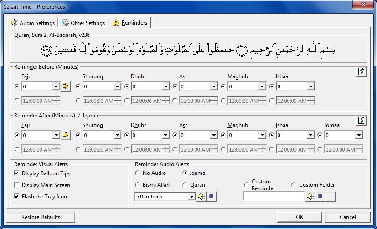This screenshot has width=377, height=229.
Task: Open the Jomaa minutes dropdown
Action: pyautogui.click(x=359, y=135)
